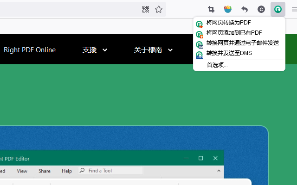Click the add webpage to PDF icon
This screenshot has width=297, height=185.
coord(200,35)
